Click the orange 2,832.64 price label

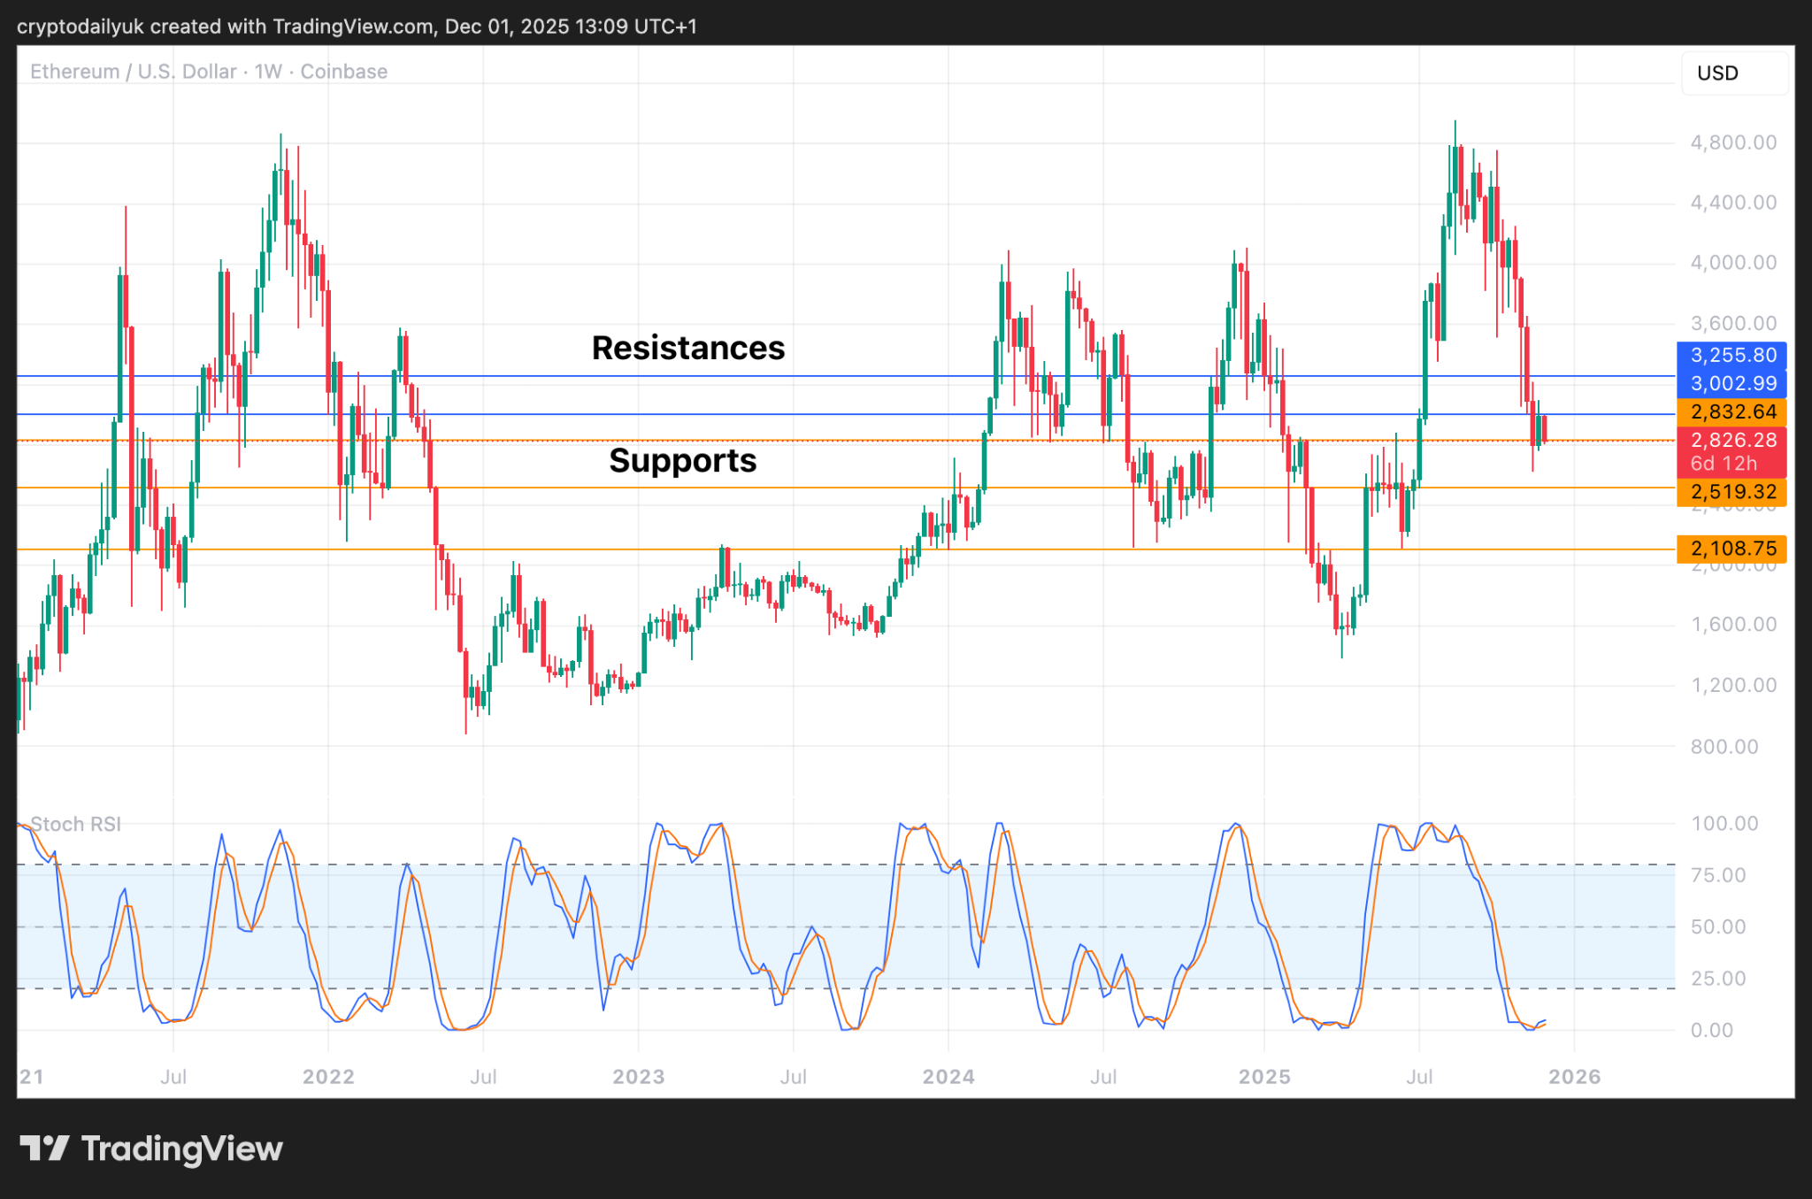tap(1731, 411)
